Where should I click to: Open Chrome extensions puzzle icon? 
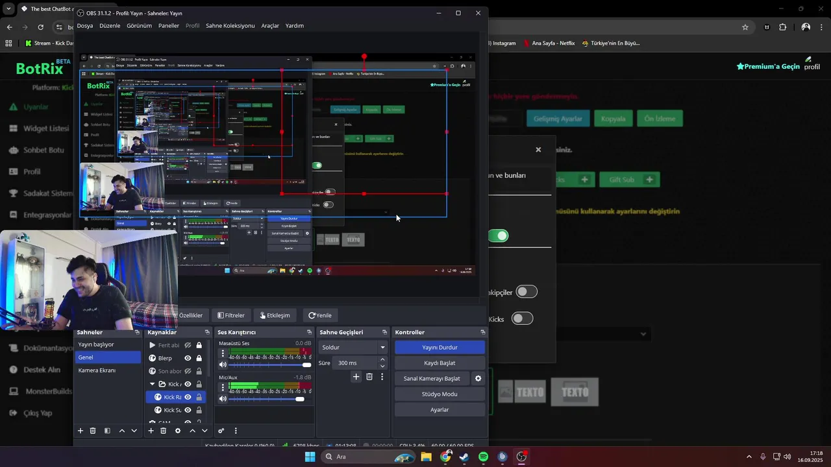pos(782,27)
